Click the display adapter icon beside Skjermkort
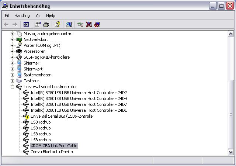The height and width of the screenshot is (166, 236). click(19, 69)
